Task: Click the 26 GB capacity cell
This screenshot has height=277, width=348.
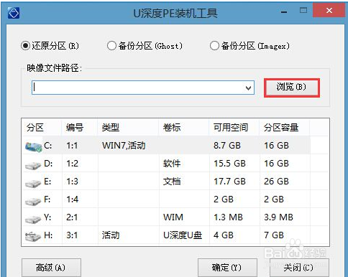Action: (276, 182)
